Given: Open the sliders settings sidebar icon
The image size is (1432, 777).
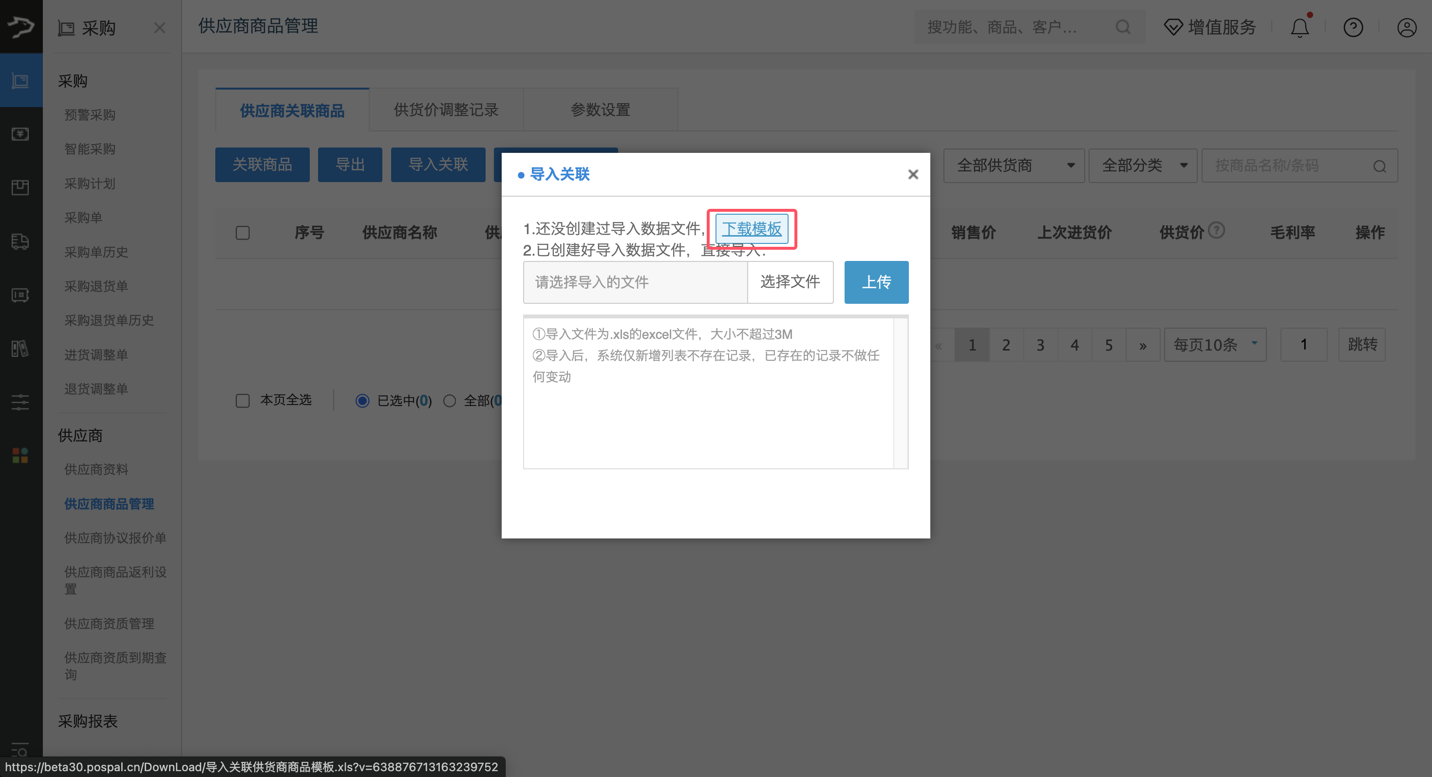Looking at the screenshot, I should click(20, 402).
